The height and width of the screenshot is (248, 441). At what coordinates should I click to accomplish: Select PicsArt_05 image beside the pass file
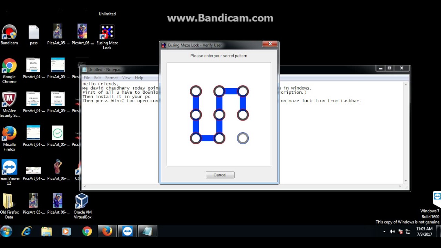click(x=58, y=35)
